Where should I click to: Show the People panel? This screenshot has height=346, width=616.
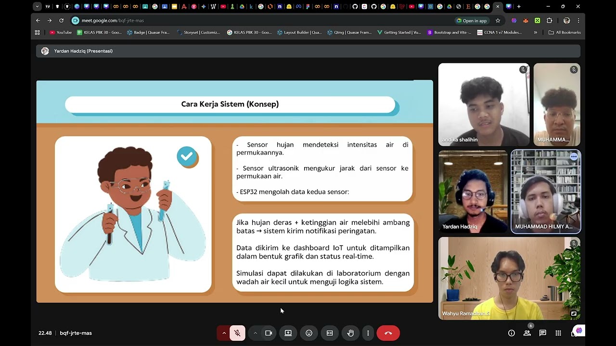[527, 333]
